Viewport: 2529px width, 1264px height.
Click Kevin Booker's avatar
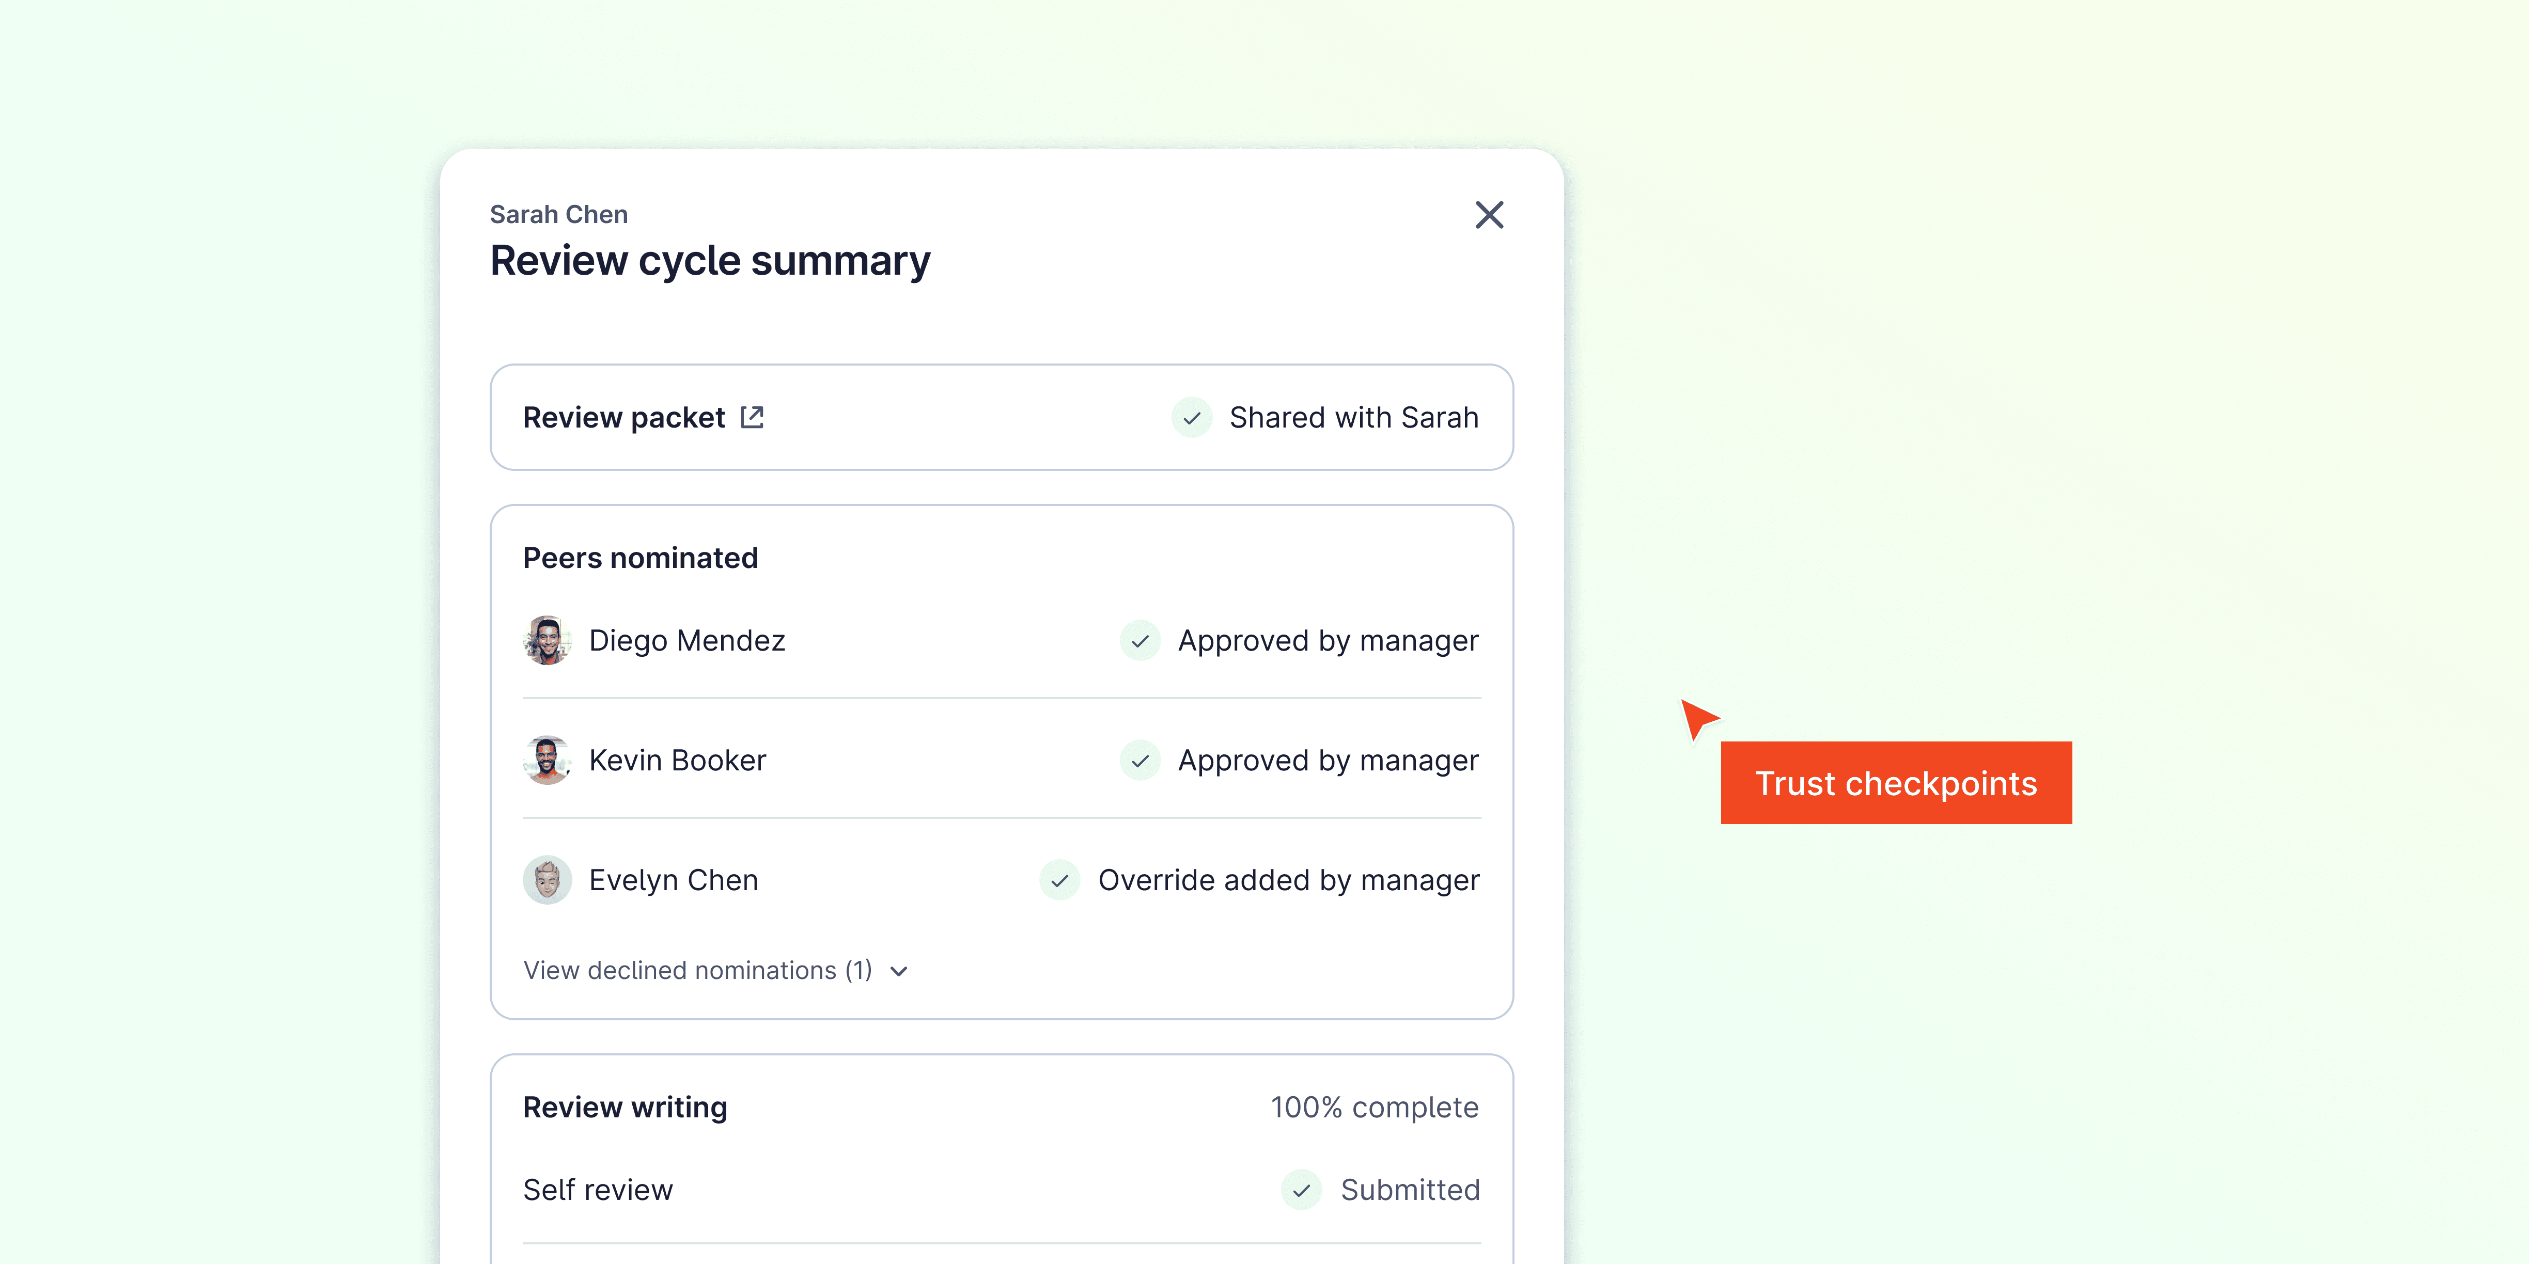[x=547, y=761]
